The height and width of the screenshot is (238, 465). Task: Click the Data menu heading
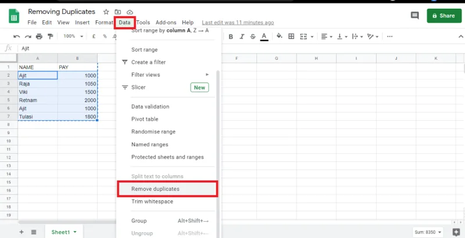coord(124,23)
